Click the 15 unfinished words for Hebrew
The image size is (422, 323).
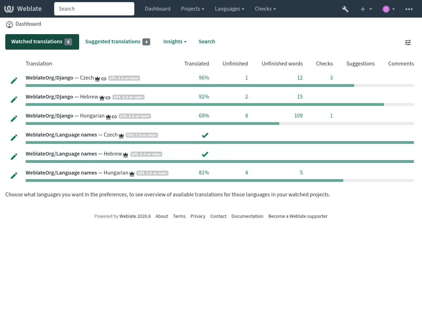click(x=300, y=97)
